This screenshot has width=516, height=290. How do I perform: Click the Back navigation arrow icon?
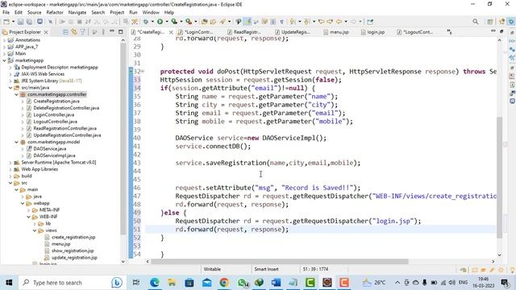(339, 22)
